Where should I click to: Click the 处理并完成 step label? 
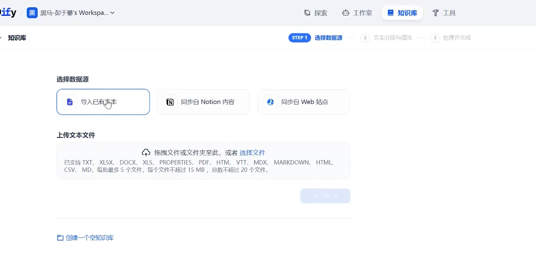pyautogui.click(x=457, y=38)
